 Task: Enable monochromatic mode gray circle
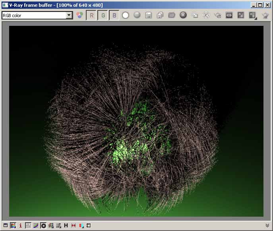coord(137,16)
